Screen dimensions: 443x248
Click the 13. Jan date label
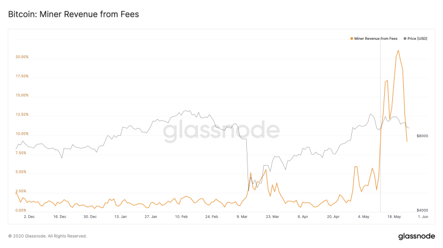click(121, 217)
